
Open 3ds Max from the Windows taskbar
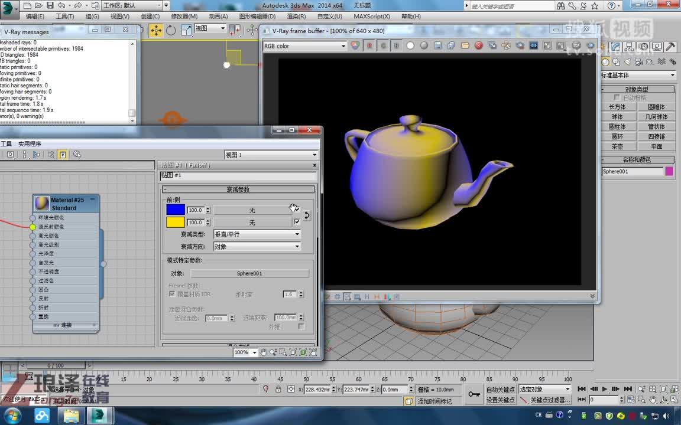click(x=99, y=415)
